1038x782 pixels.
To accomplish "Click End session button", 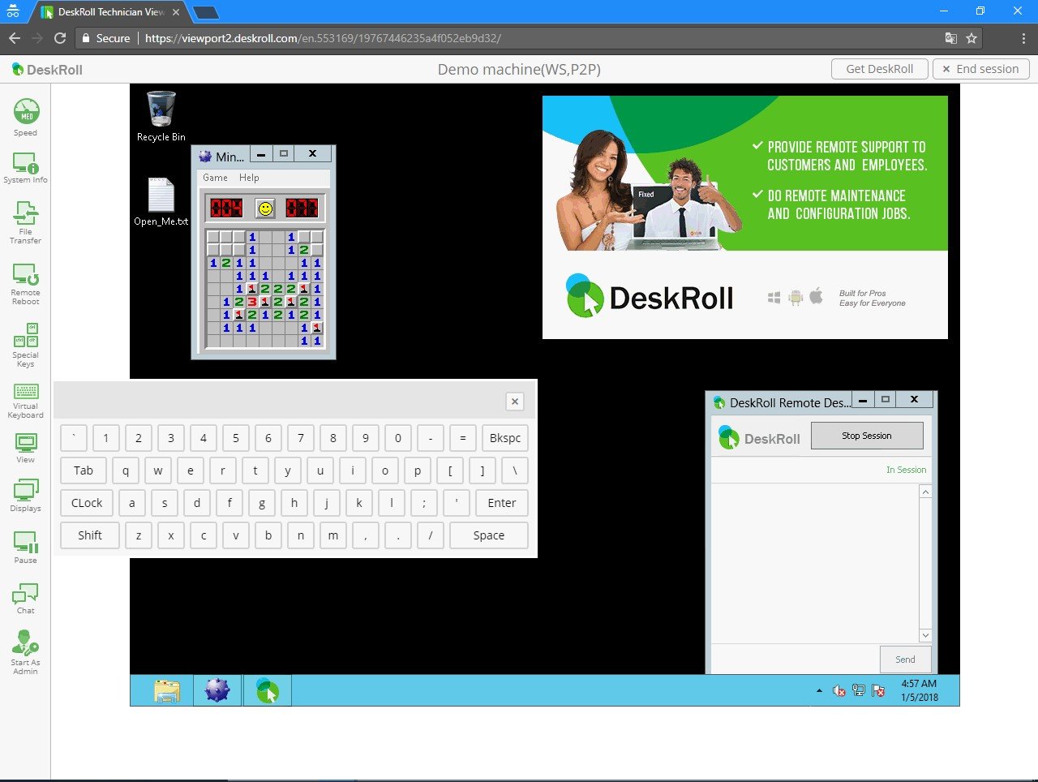I will (x=980, y=69).
